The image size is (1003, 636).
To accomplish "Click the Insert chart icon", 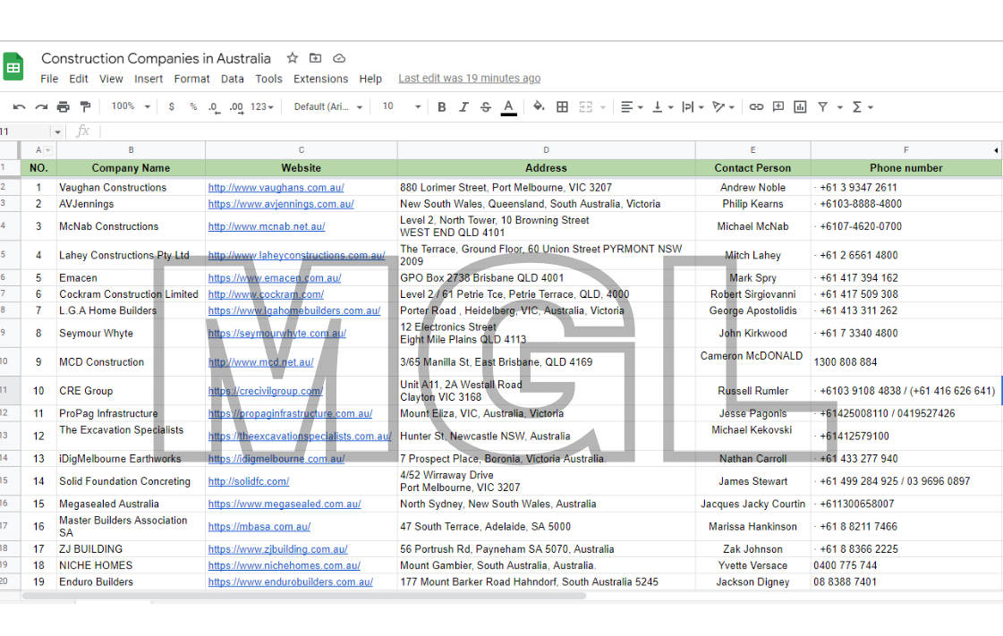I will click(x=800, y=106).
